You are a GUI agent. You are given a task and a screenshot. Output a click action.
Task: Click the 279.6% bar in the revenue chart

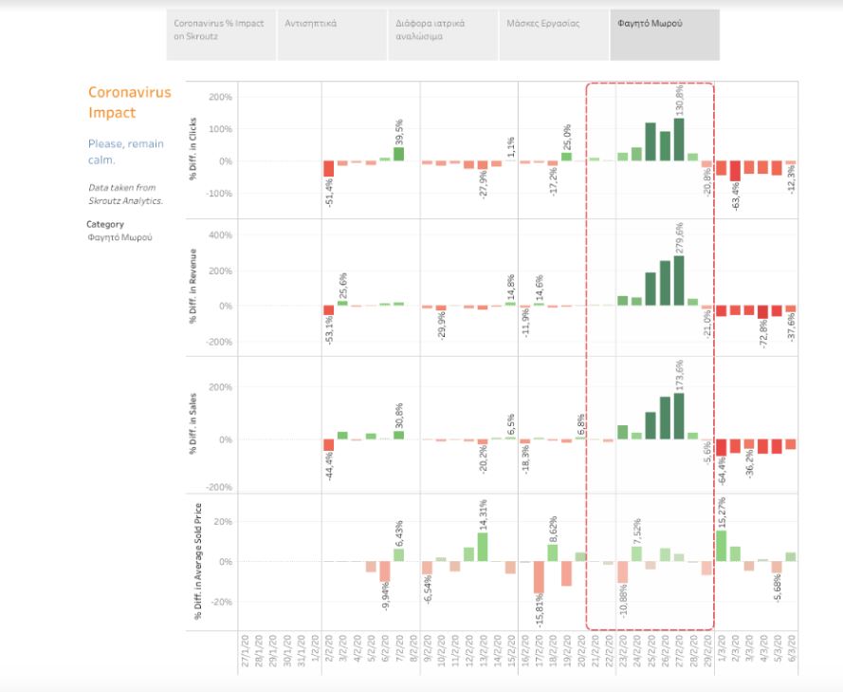coord(679,280)
